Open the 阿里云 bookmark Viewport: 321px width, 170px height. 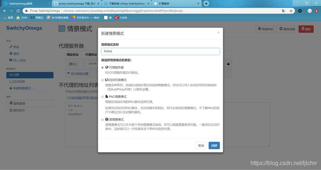37,18
